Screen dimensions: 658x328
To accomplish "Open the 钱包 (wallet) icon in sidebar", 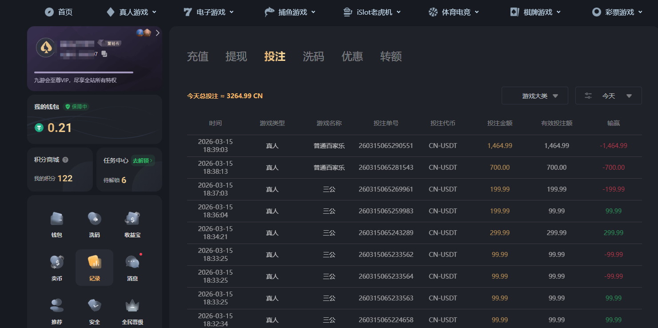I will pyautogui.click(x=56, y=224).
